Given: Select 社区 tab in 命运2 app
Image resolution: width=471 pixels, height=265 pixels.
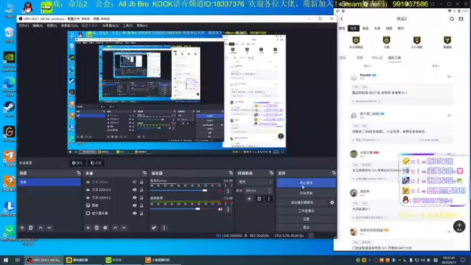Looking at the screenshot, I should point(354,28).
